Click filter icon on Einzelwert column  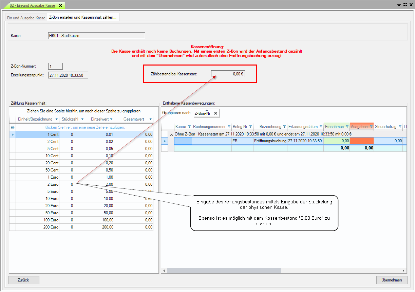(x=111, y=119)
